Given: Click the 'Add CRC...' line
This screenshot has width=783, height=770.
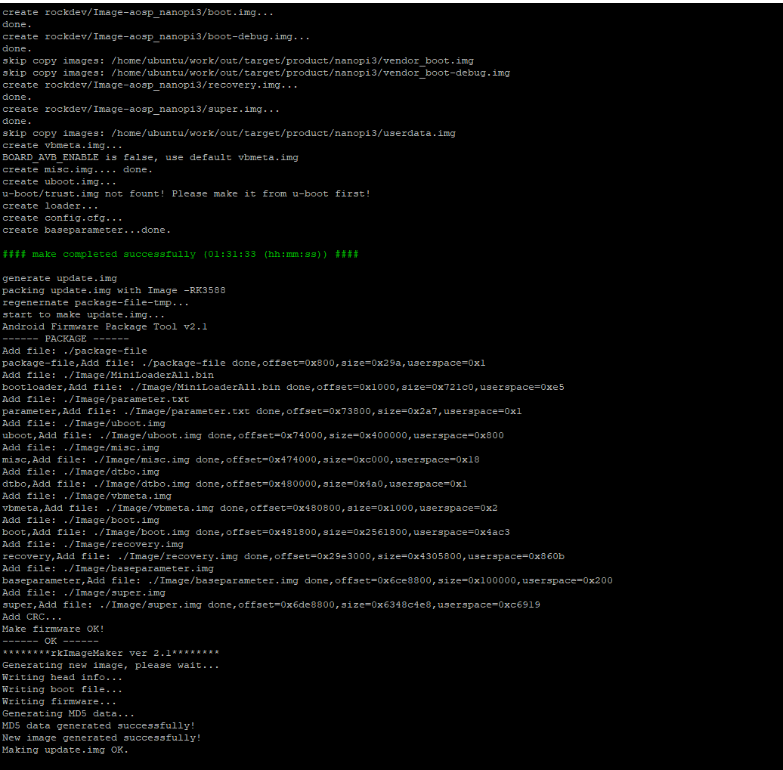Looking at the screenshot, I should coord(32,617).
